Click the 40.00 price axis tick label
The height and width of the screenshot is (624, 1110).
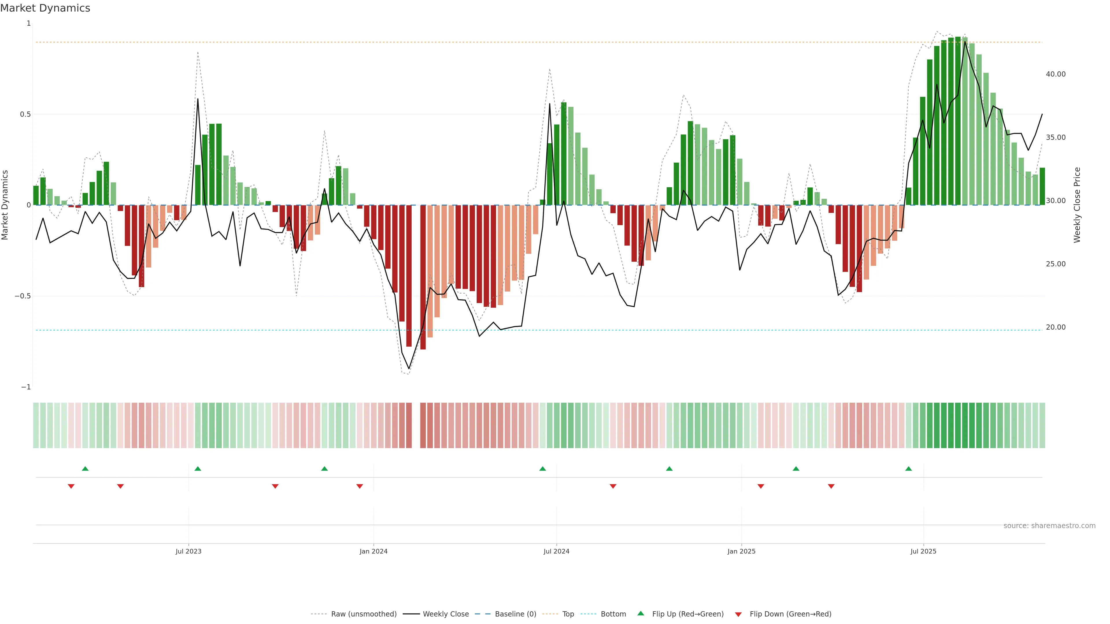pos(1055,74)
